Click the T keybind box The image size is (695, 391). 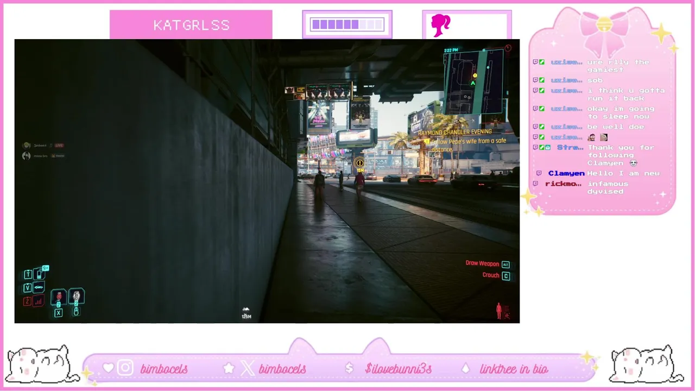click(x=28, y=274)
